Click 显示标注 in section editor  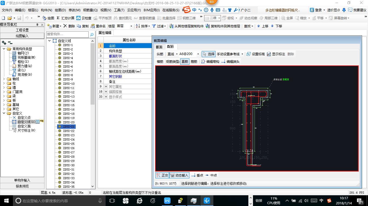click(276, 54)
